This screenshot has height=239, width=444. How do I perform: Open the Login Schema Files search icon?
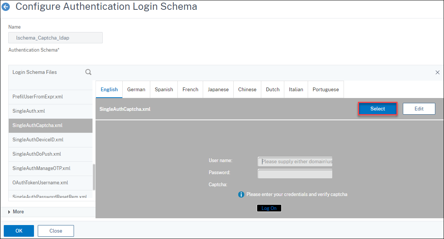click(x=88, y=72)
